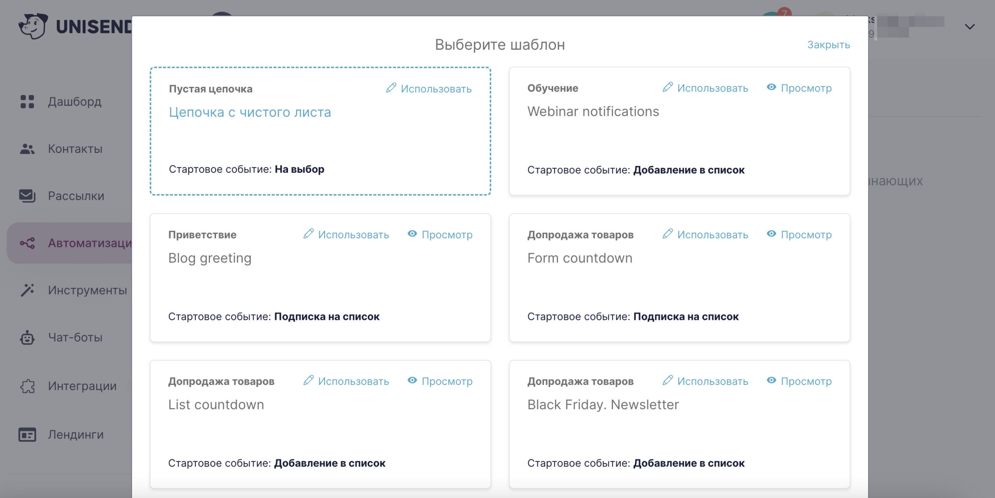The image size is (995, 498).
Task: Click eye icon on Form countdown card
Action: tap(771, 234)
